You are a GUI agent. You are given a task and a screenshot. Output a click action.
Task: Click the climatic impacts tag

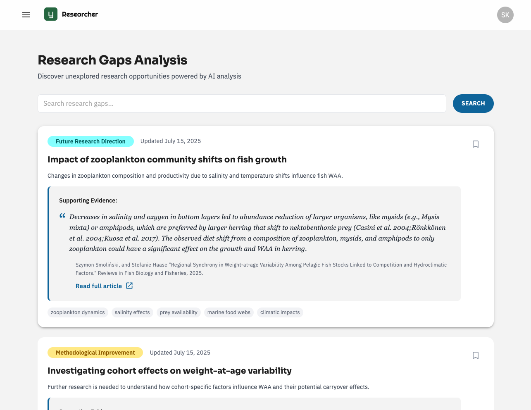click(x=280, y=312)
